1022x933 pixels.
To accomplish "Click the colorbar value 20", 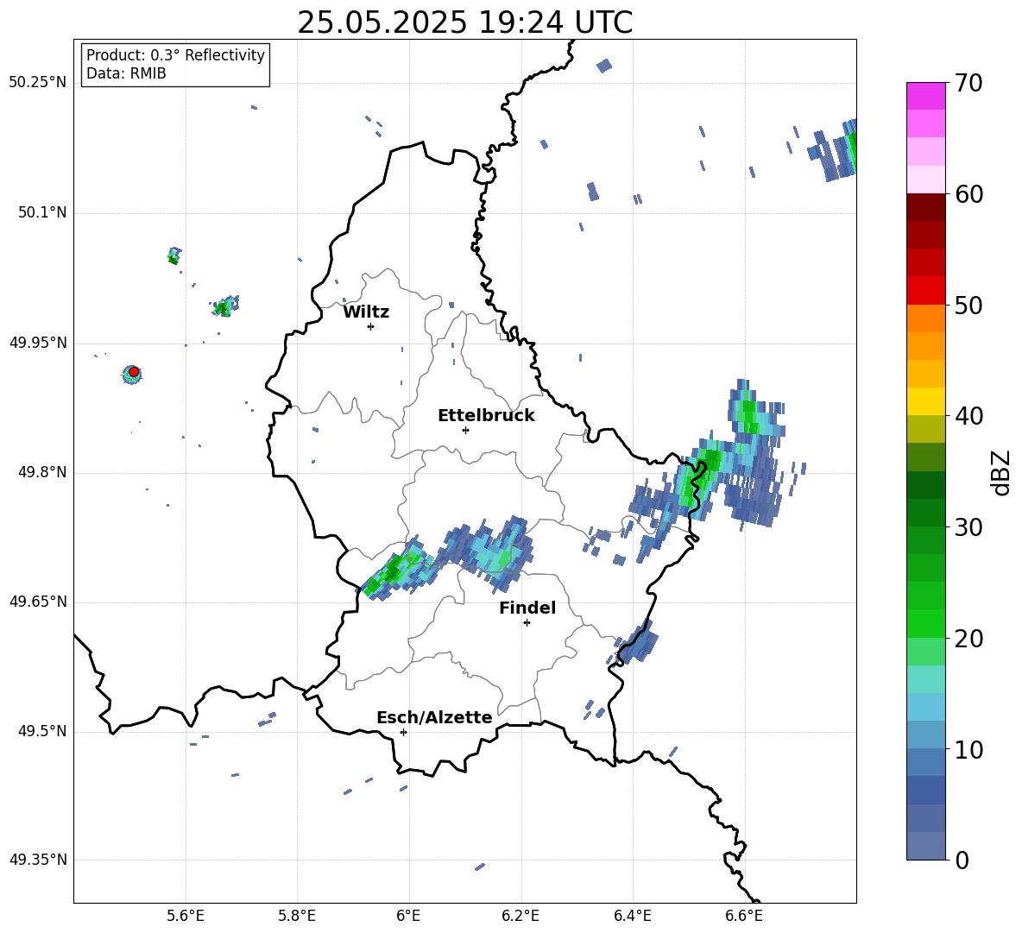I will point(968,639).
